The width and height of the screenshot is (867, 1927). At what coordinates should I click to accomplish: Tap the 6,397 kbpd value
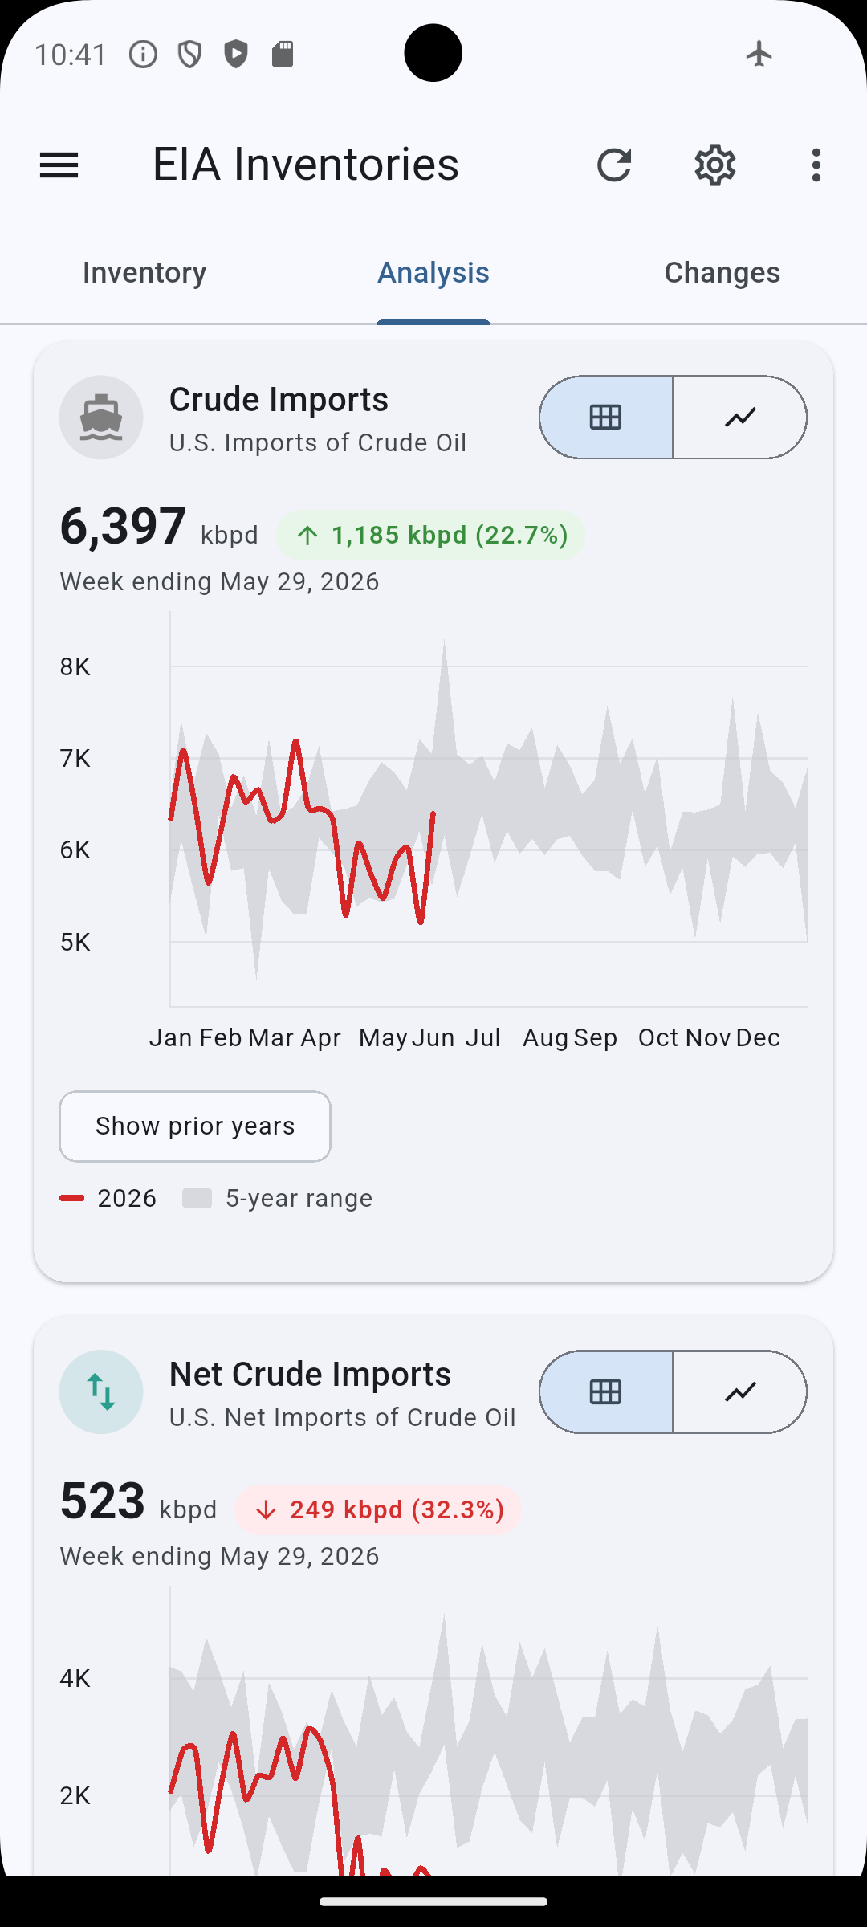click(x=159, y=528)
